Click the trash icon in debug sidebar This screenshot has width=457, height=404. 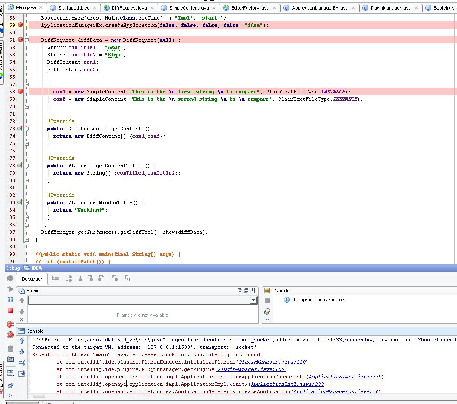(10, 348)
